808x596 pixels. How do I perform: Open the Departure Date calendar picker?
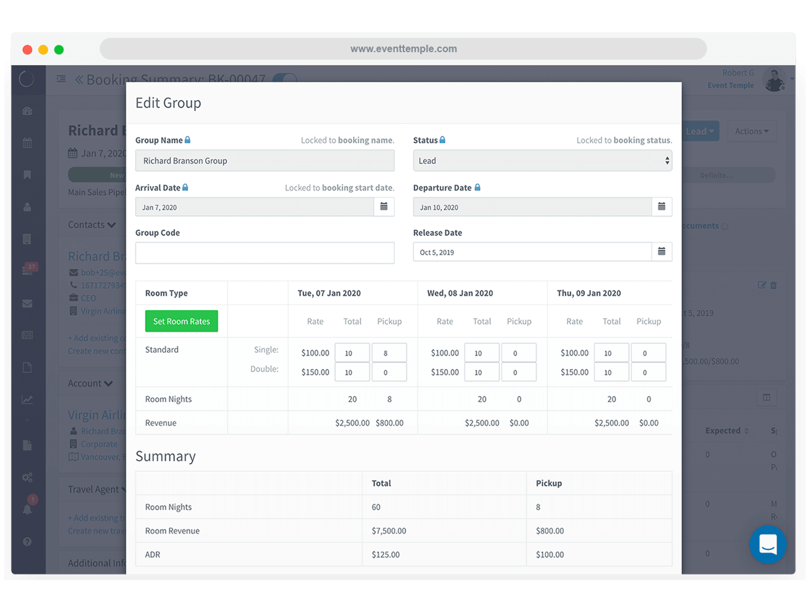[662, 207]
